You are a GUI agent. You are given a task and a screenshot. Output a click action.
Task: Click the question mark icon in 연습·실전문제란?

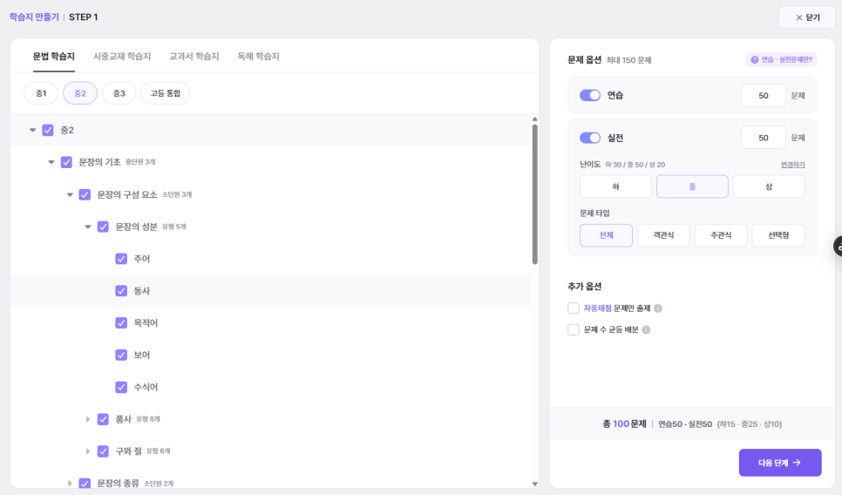coord(755,59)
